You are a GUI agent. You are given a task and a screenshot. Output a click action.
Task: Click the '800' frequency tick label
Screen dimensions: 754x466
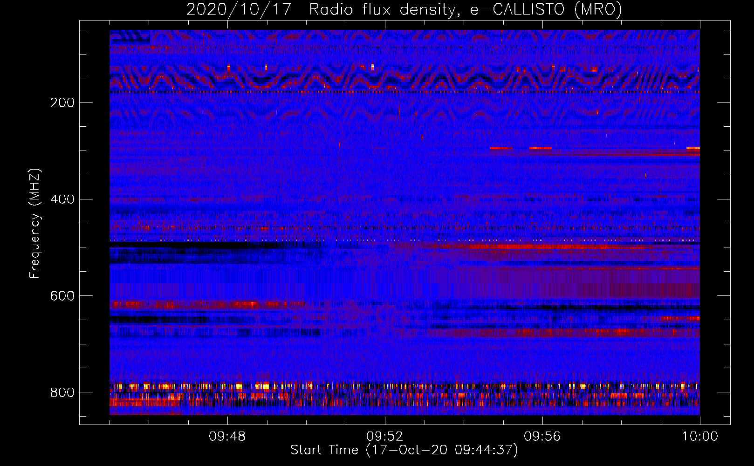[x=62, y=392]
